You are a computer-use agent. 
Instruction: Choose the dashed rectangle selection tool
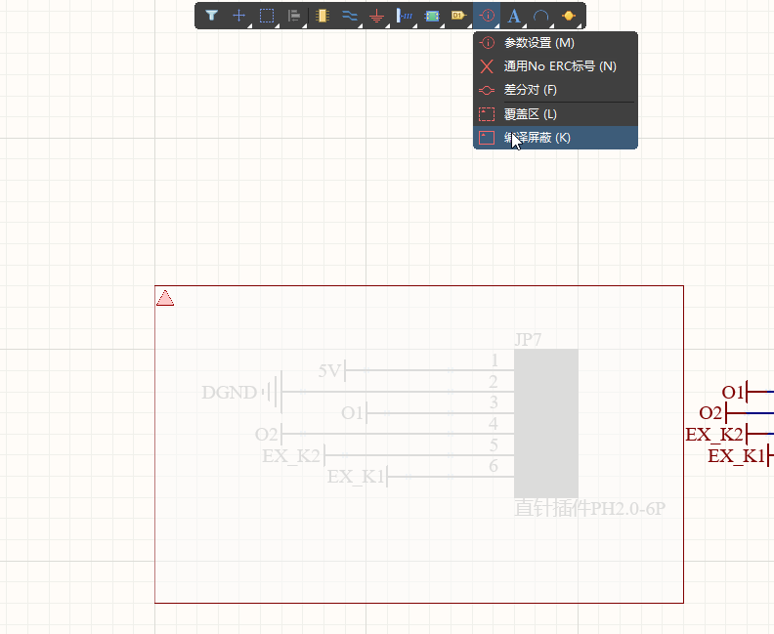[x=266, y=16]
